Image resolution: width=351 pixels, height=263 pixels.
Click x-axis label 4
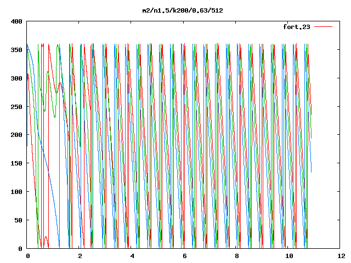(x=133, y=256)
